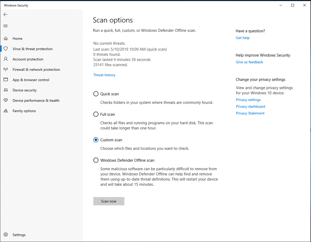Open the Threat history link
311x242 pixels.
click(104, 75)
